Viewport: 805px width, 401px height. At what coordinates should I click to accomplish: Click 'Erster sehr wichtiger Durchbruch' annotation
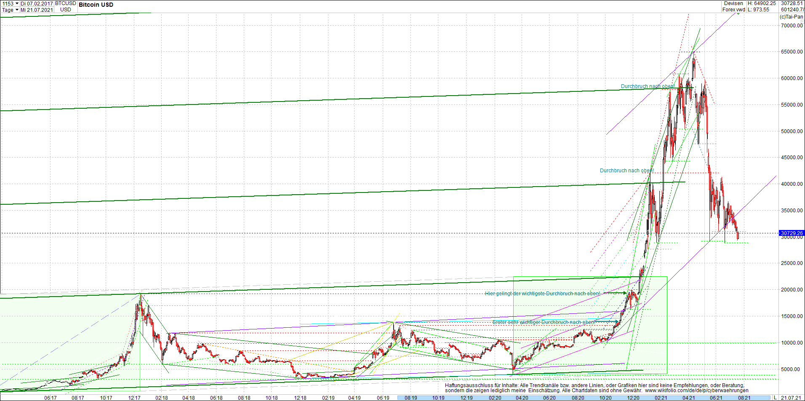[544, 322]
